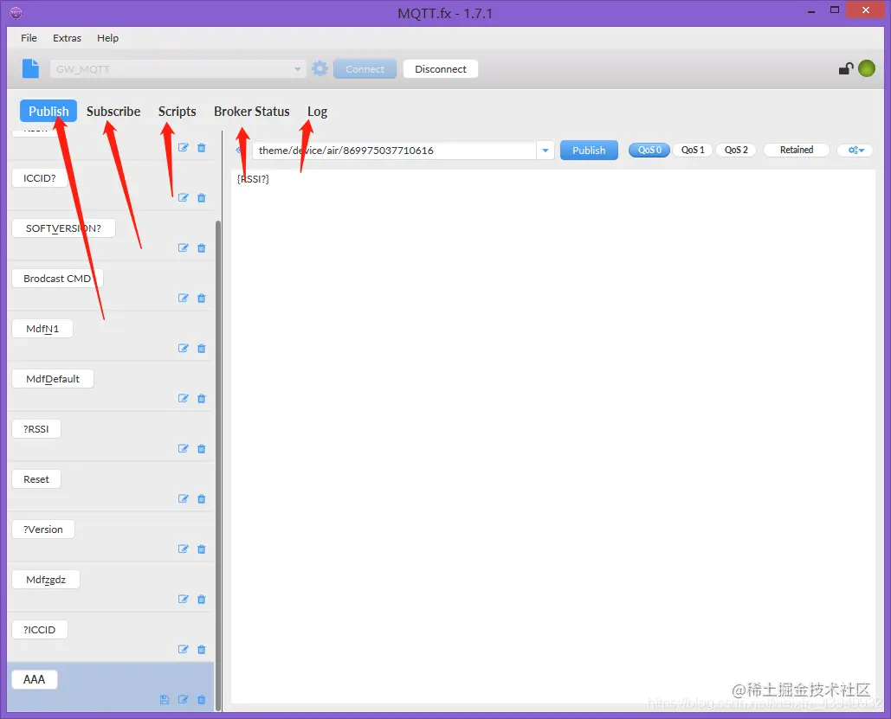Delete the Reset message entry
The image size is (891, 719).
pyautogui.click(x=201, y=498)
